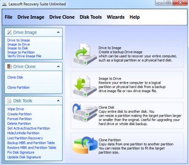Click the Clone Disk sidebar link
The width and height of the screenshot is (189, 165).
coord(15,77)
